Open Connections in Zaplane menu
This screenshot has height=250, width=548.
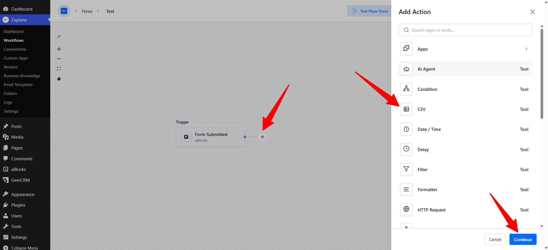click(x=15, y=49)
